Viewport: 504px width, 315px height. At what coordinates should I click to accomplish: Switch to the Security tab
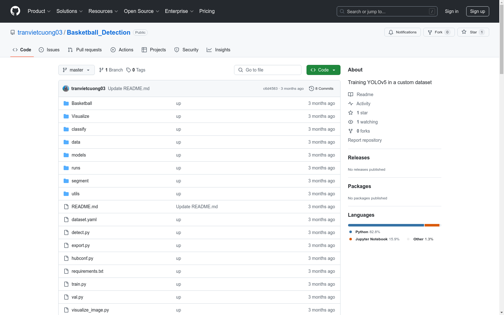pyautogui.click(x=186, y=50)
